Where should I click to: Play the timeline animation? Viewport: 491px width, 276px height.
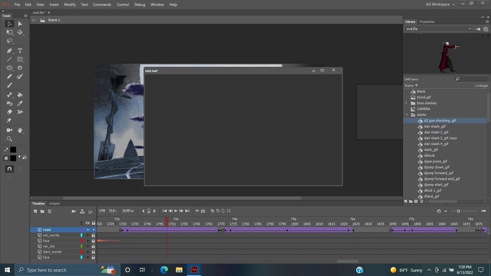[176, 211]
